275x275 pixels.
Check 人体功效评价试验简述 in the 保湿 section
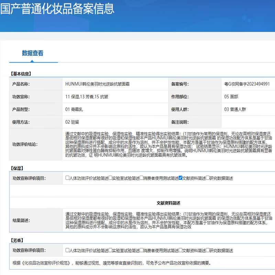[x=67, y=178]
